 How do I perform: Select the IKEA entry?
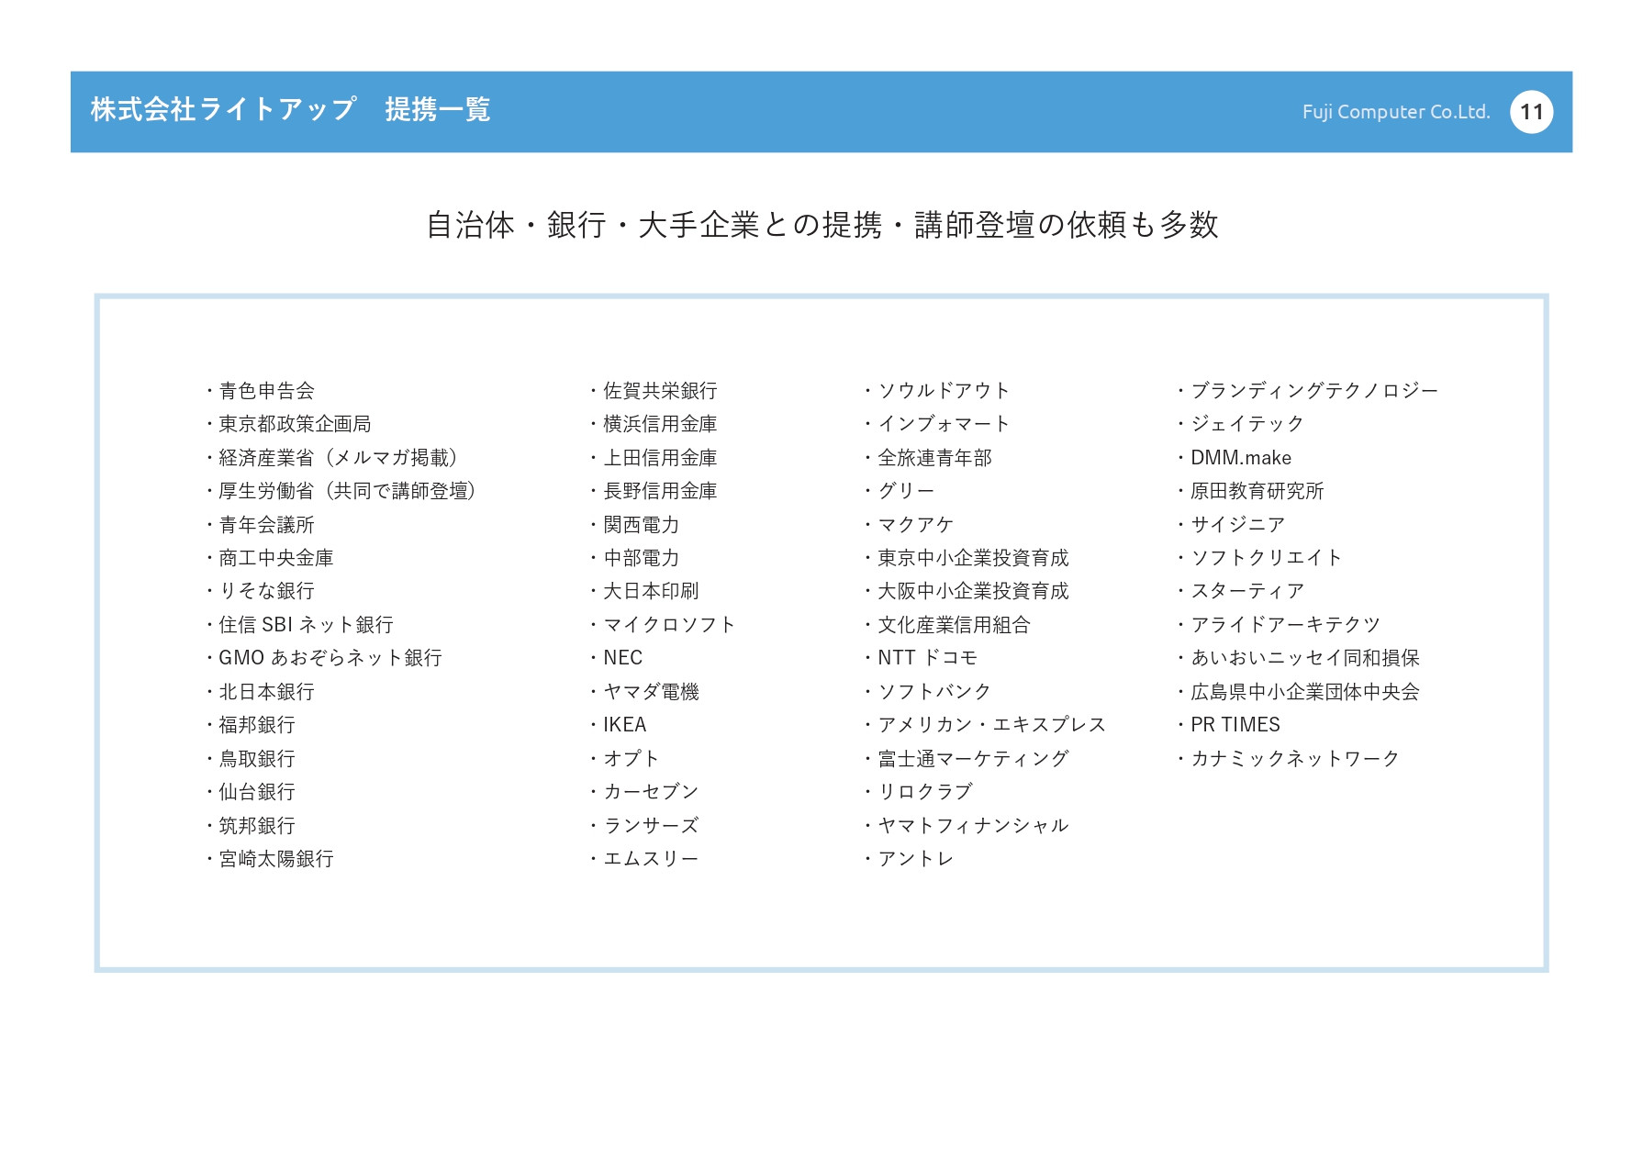(x=618, y=725)
